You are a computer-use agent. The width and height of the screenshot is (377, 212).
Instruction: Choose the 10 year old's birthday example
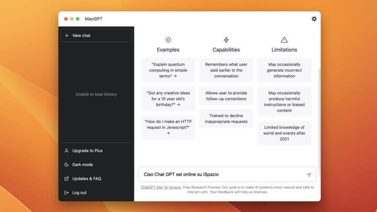point(168,99)
